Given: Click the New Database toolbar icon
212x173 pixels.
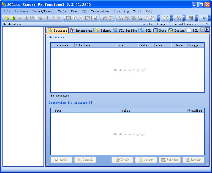Looking at the screenshot, I should pos(7,18).
